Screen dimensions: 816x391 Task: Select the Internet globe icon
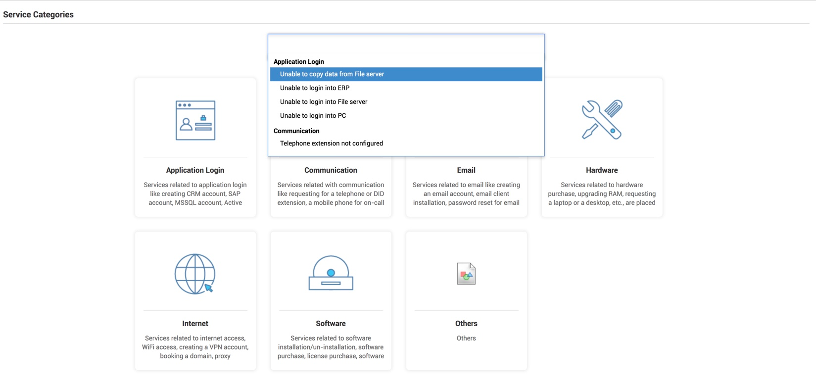[x=195, y=274]
